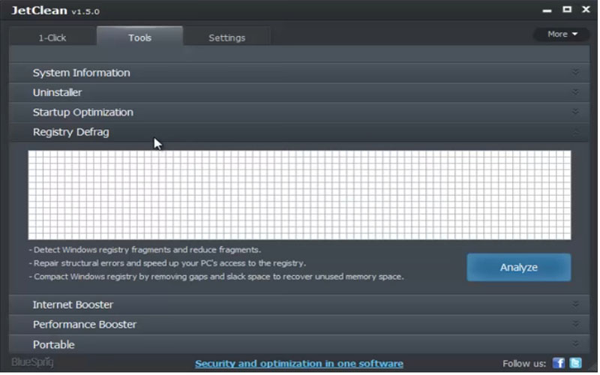Click the 'Detect Windows registry fragments' description line
Image resolution: width=600 pixels, height=375 pixels.
click(x=145, y=250)
